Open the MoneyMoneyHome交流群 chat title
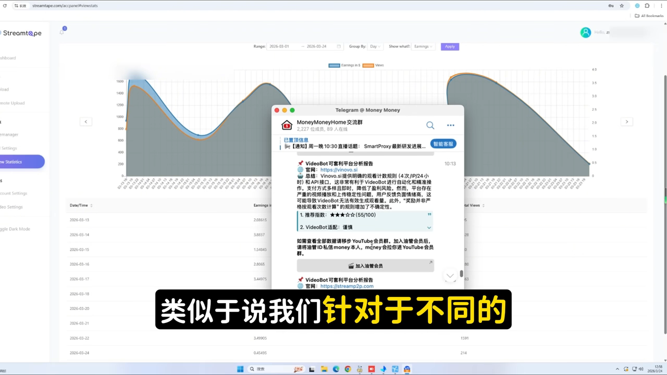Viewport: 667px width, 375px height. tap(329, 122)
